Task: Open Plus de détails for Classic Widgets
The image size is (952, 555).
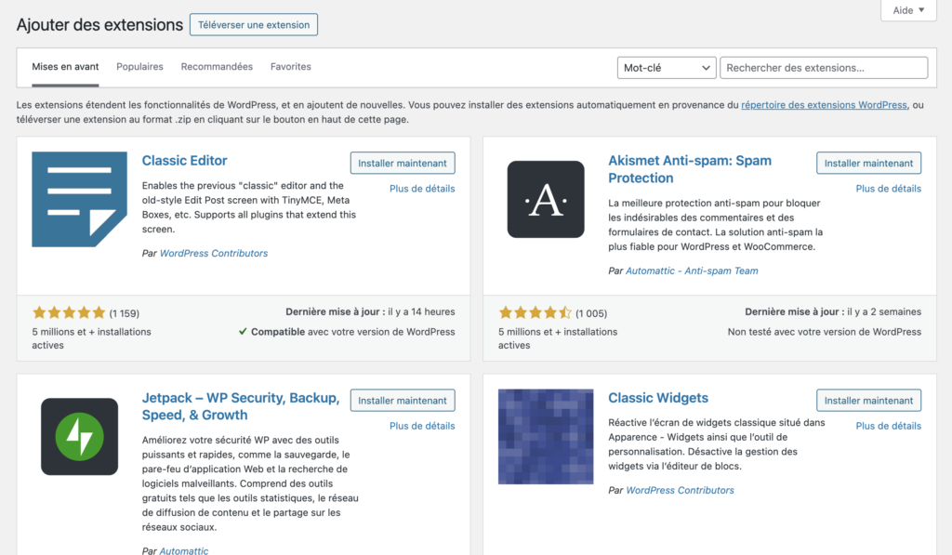Action: (888, 427)
